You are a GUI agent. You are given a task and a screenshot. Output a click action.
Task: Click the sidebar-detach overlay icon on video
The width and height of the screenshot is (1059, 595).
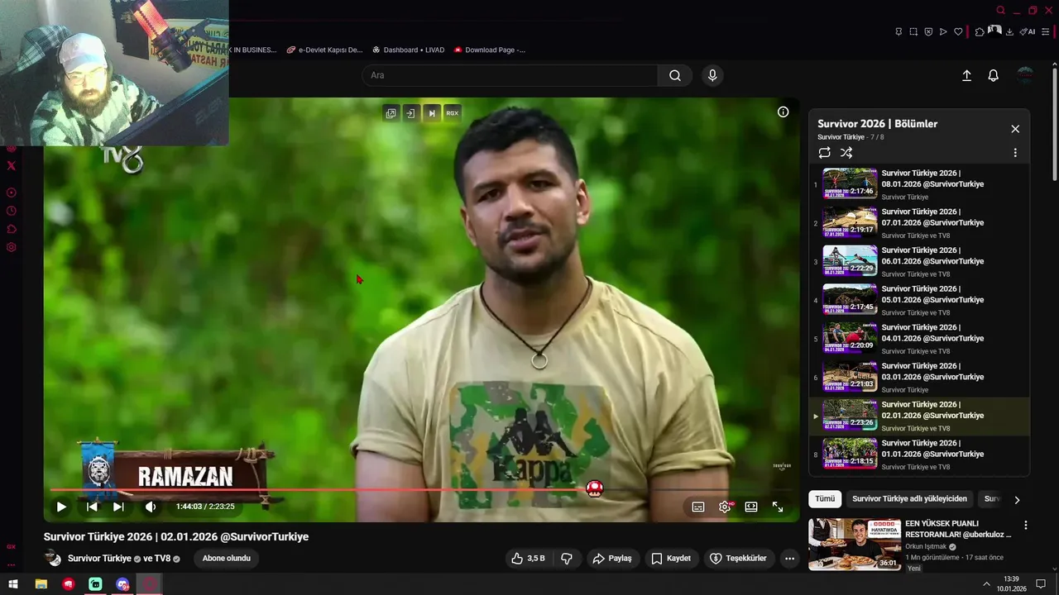click(410, 113)
